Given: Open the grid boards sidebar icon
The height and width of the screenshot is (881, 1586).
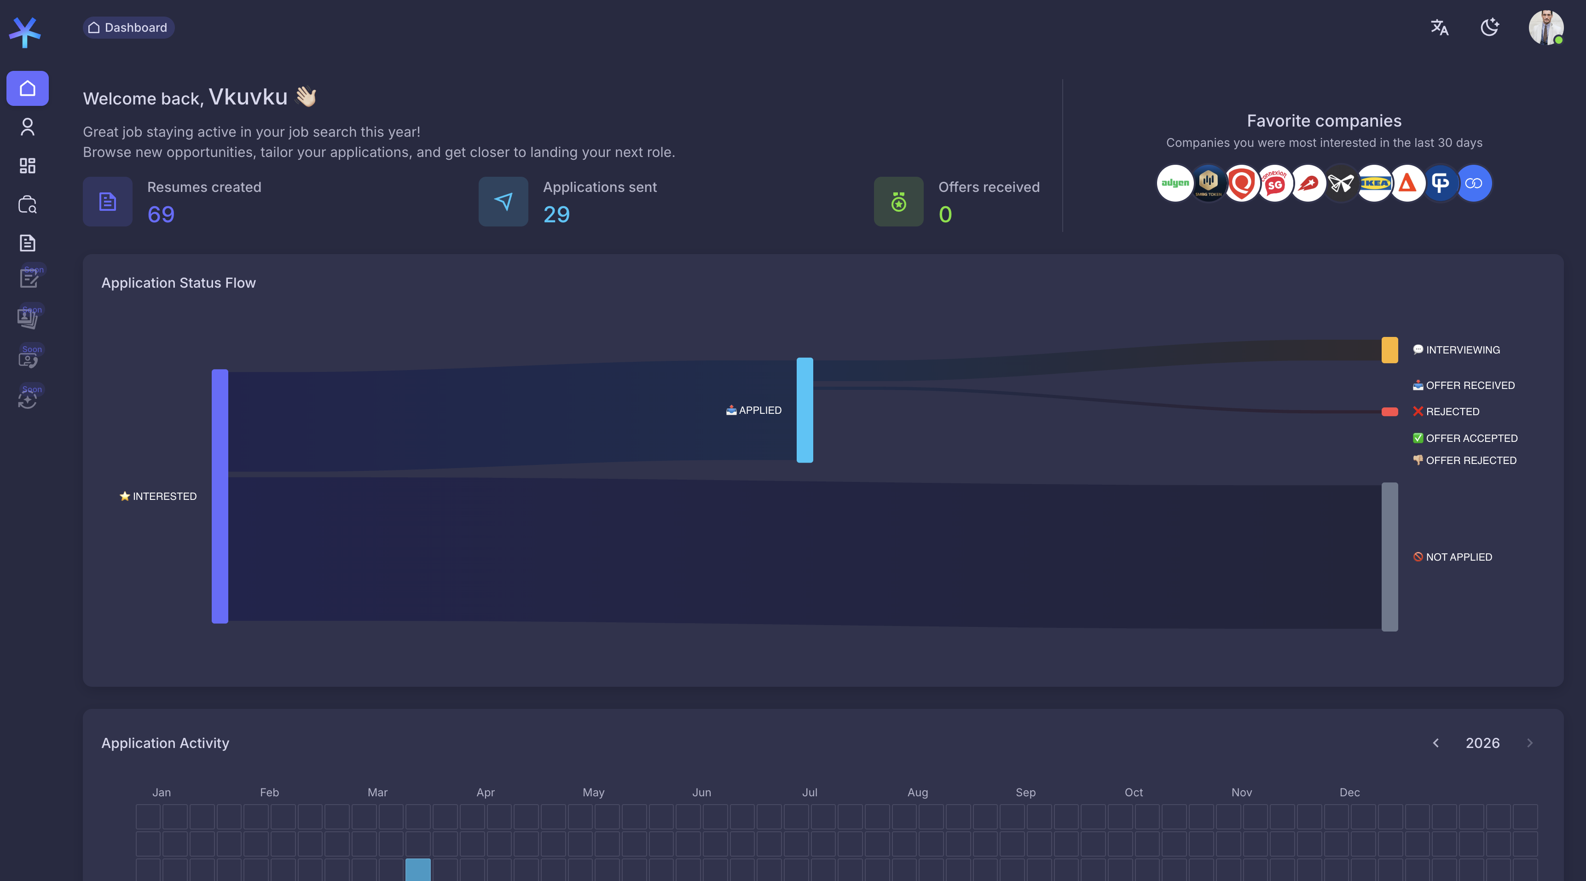Looking at the screenshot, I should pos(27,166).
